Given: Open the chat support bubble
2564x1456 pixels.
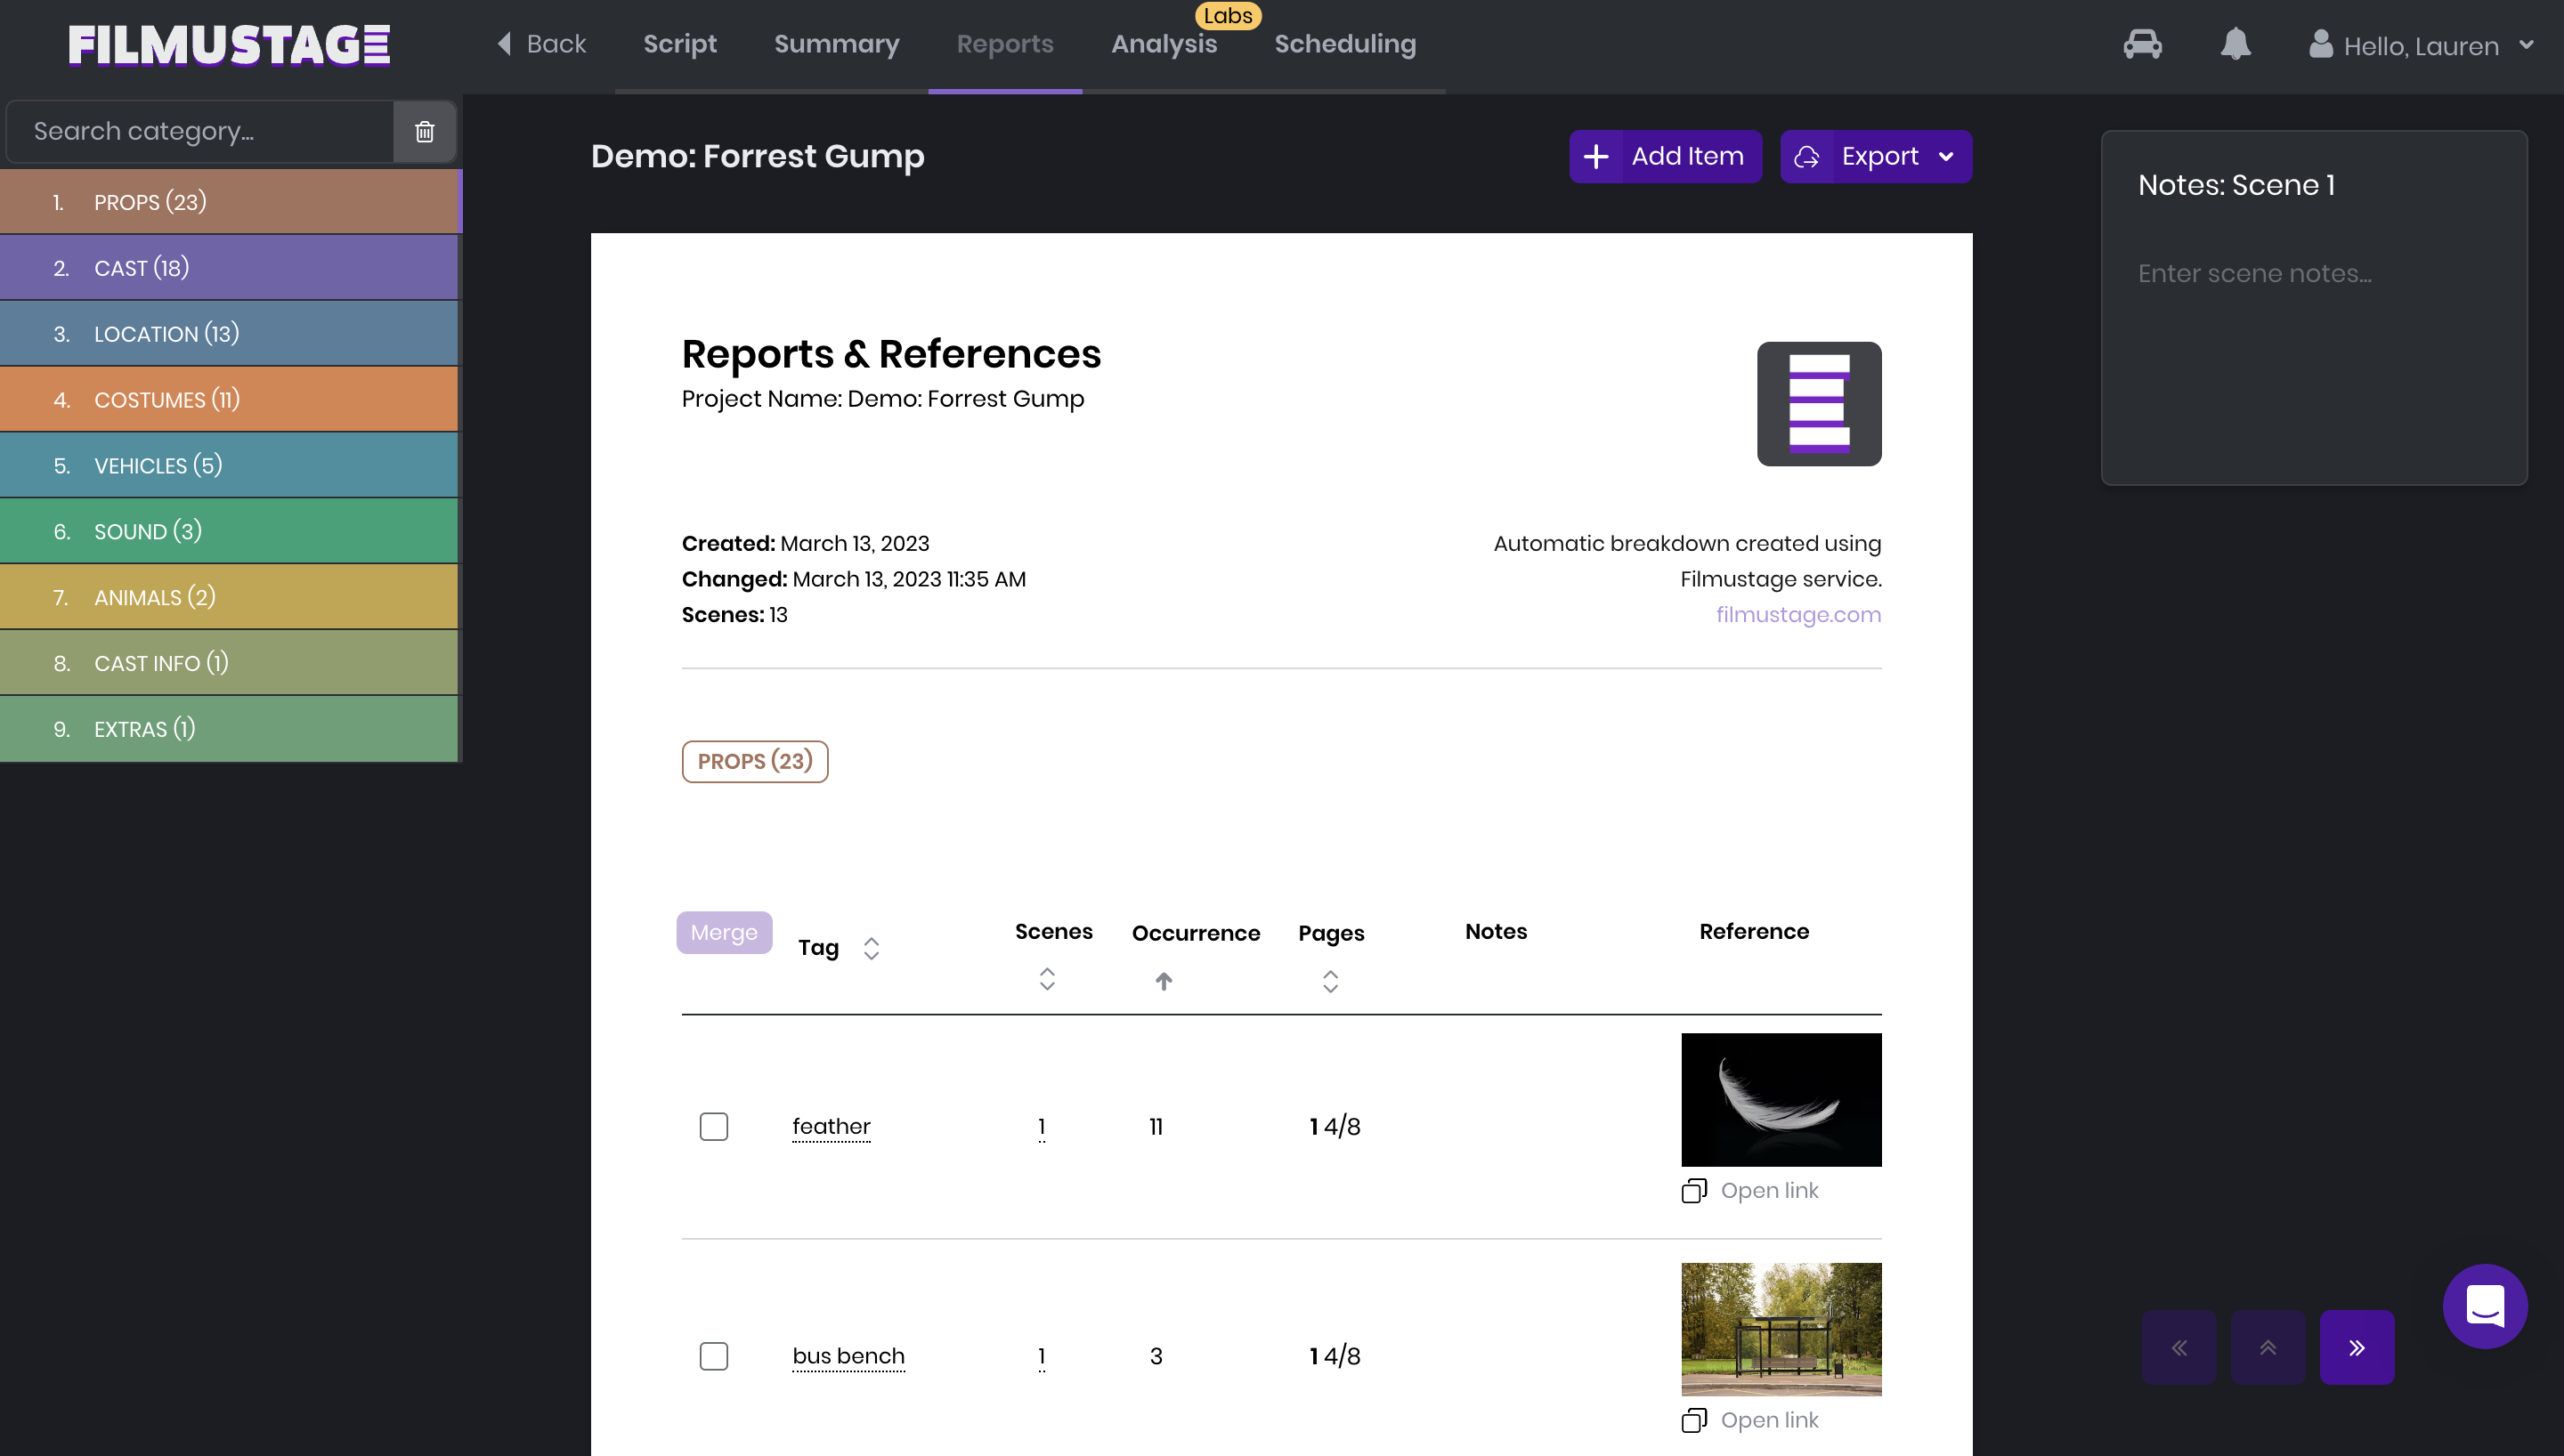Looking at the screenshot, I should [x=2484, y=1306].
